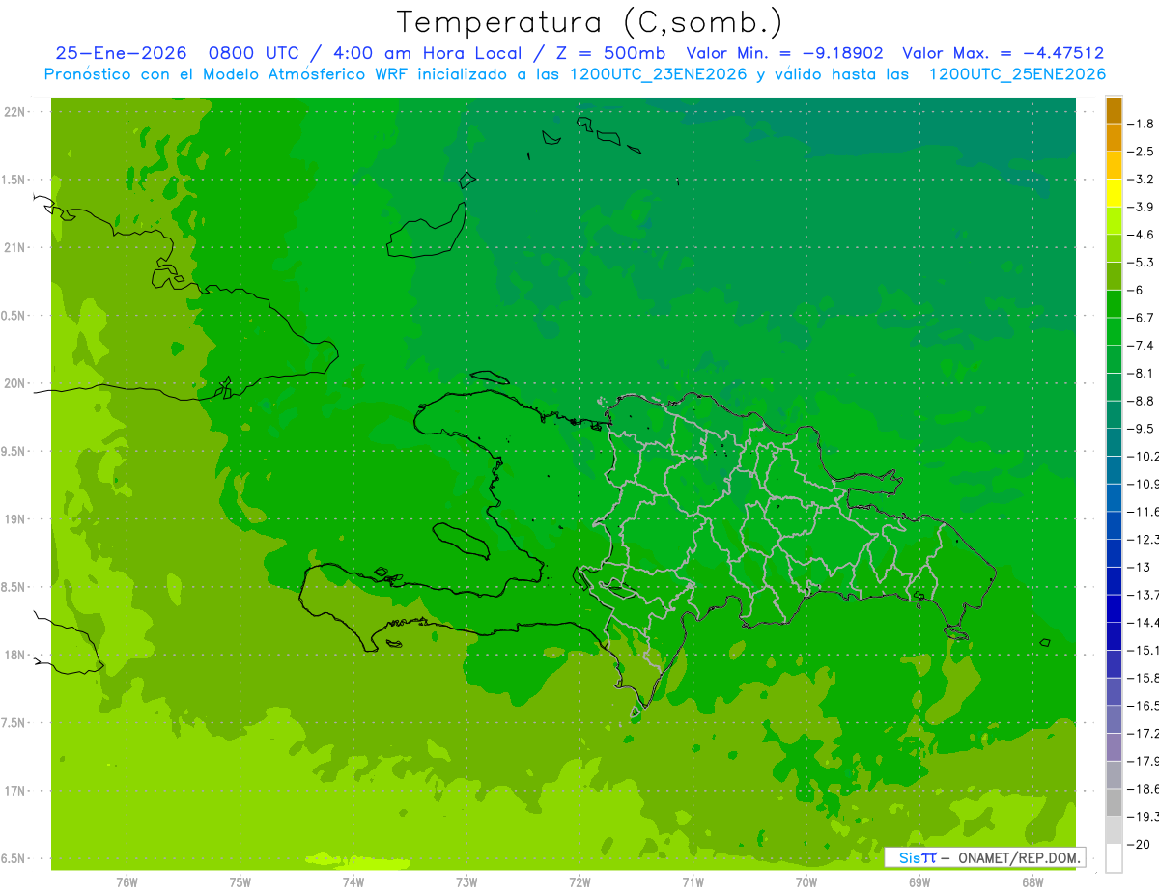Pick the bright yellow swatch in the color legend
1159x895 pixels.
click(x=1114, y=193)
